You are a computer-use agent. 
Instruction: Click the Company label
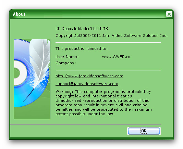(66, 63)
